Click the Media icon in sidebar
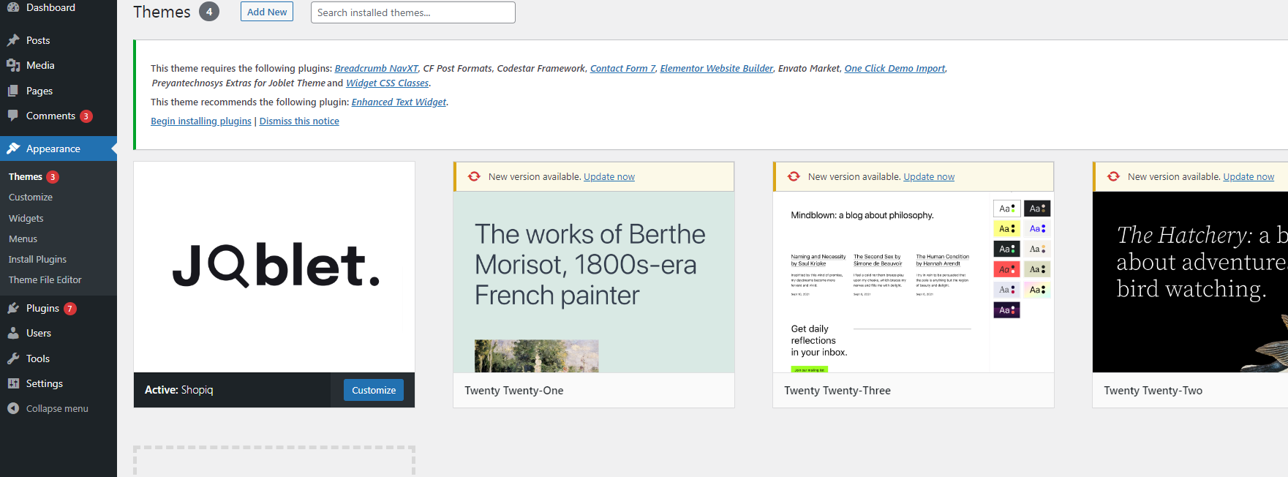 [x=13, y=65]
